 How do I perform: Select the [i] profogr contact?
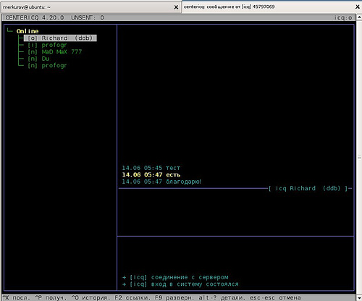click(x=47, y=45)
